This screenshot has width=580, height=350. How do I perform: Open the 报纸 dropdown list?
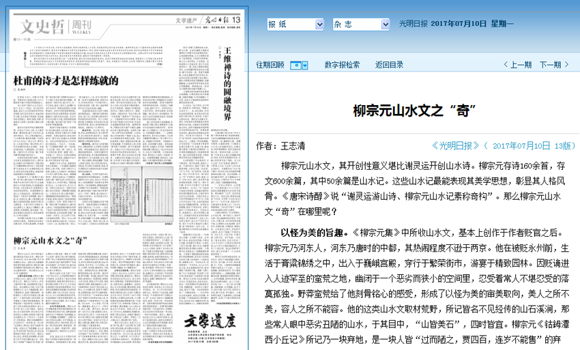coord(295,24)
